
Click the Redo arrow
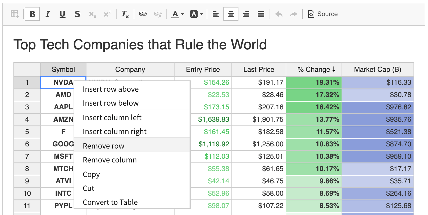pyautogui.click(x=294, y=14)
